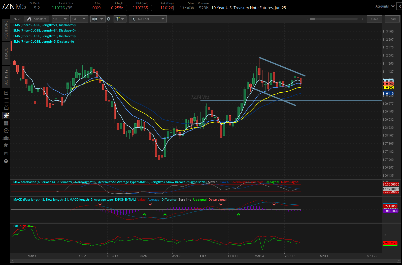Click the FEB 3 date axis label
This screenshot has width=402, height=265.
pos(202,256)
